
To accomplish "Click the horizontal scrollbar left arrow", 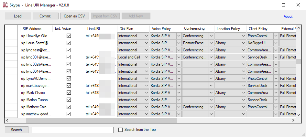I will click(x=7, y=121).
